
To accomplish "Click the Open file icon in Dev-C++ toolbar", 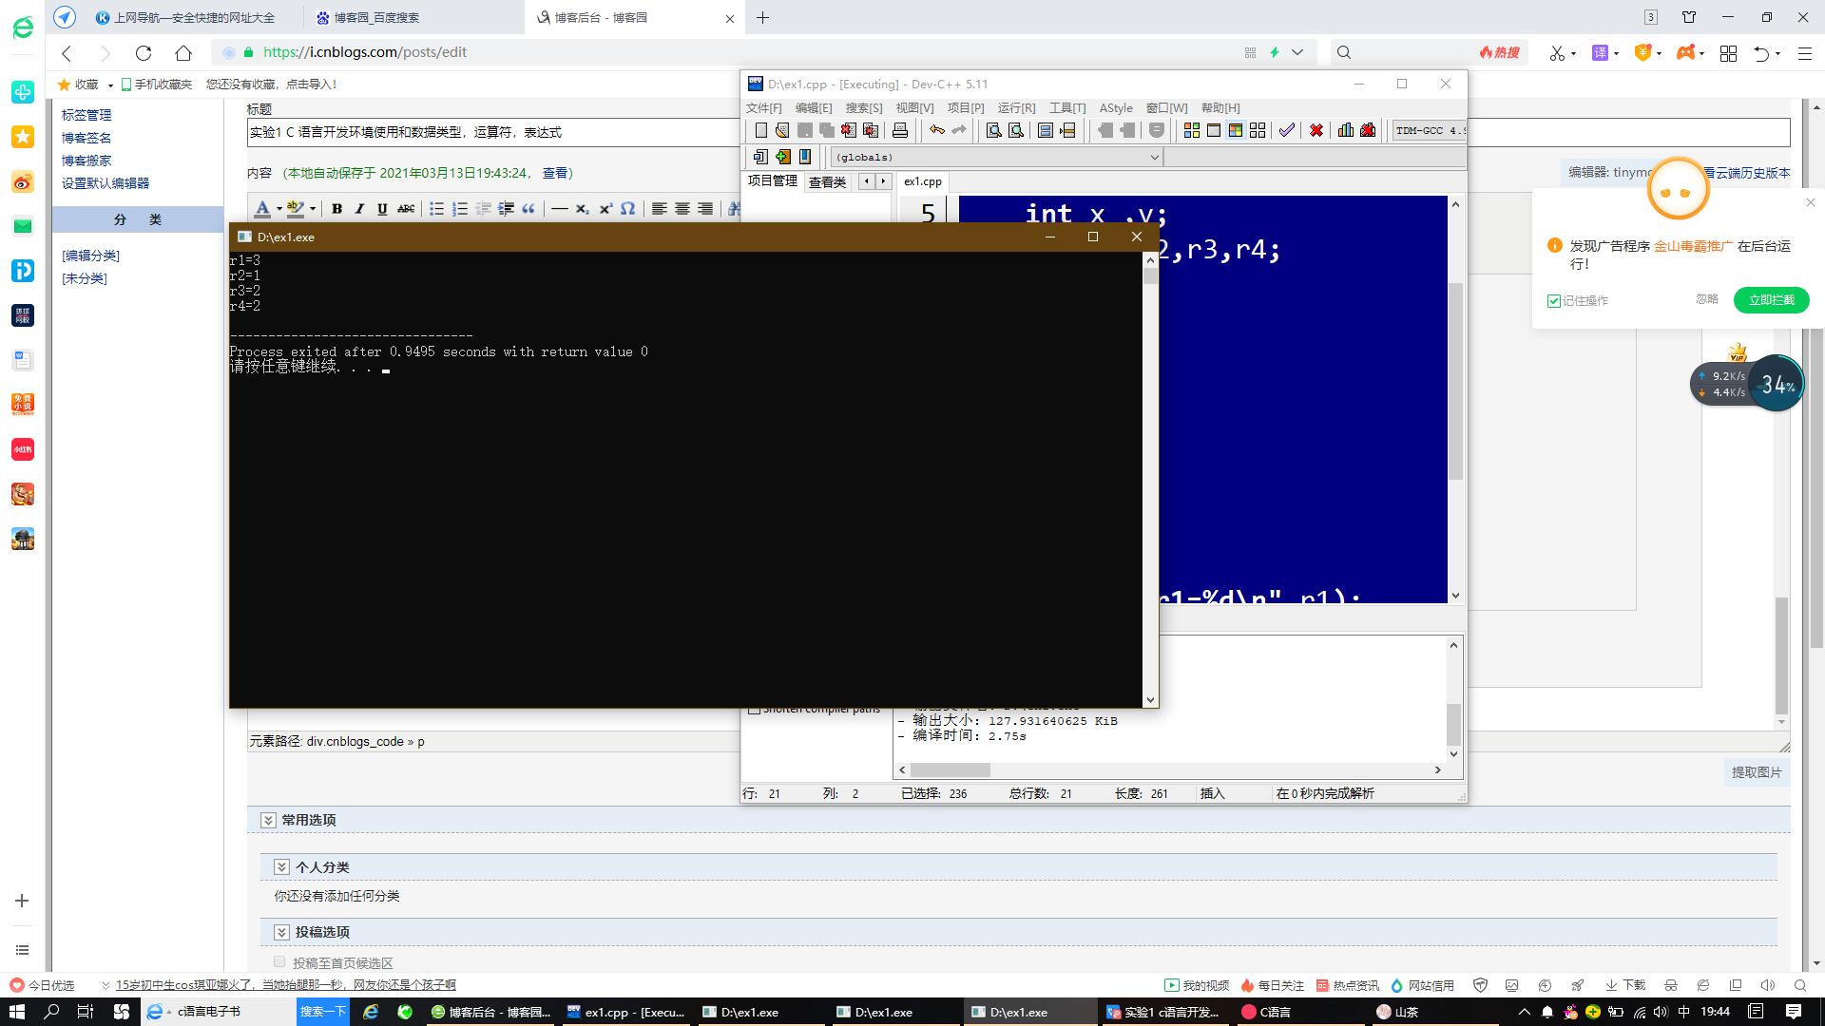I will [782, 130].
